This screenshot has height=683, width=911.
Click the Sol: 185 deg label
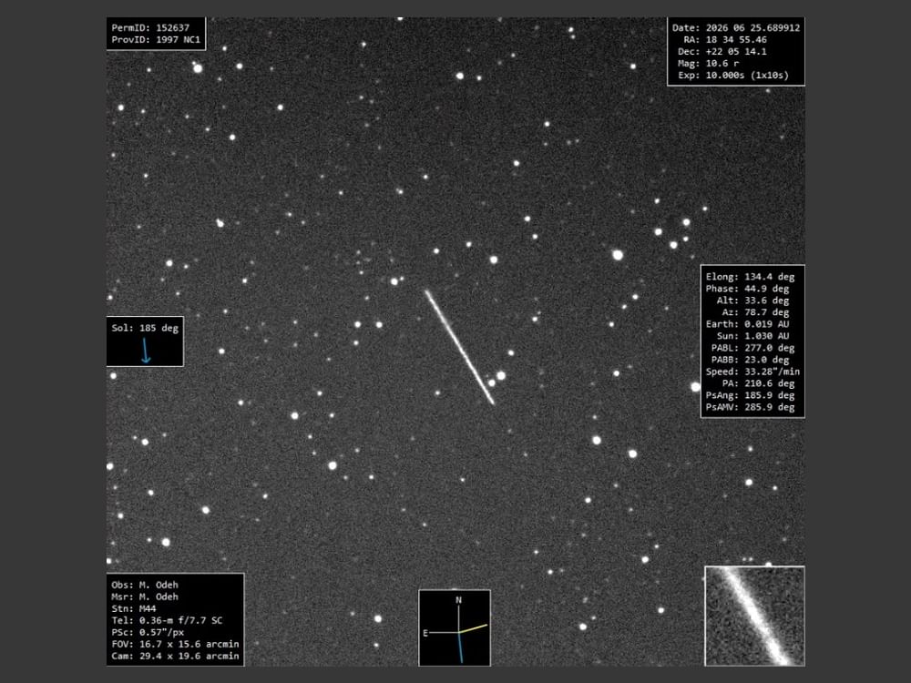pyautogui.click(x=145, y=328)
